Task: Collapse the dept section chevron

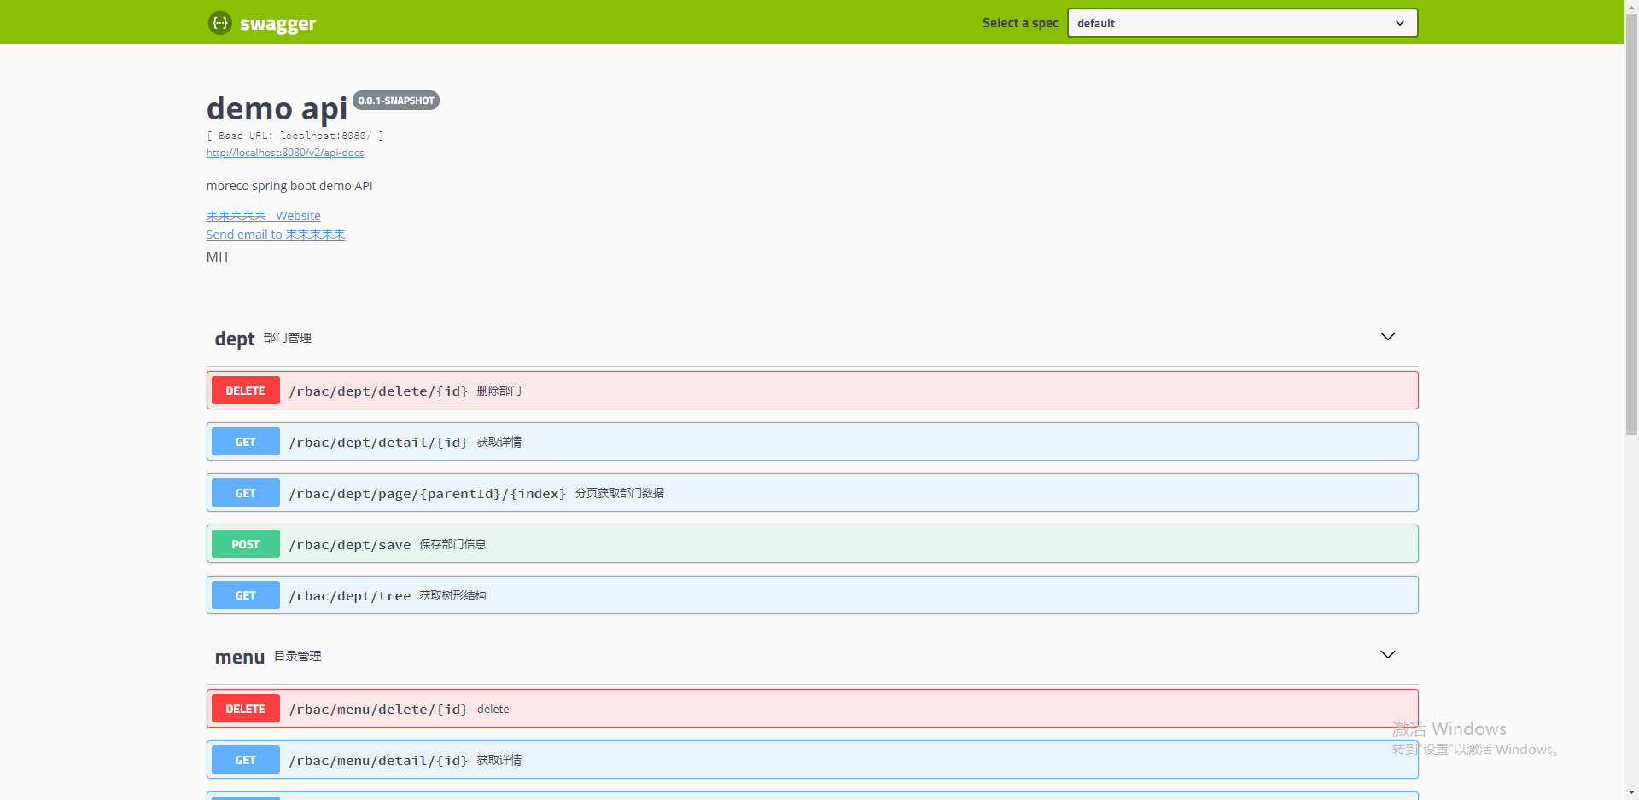Action: [x=1387, y=337]
